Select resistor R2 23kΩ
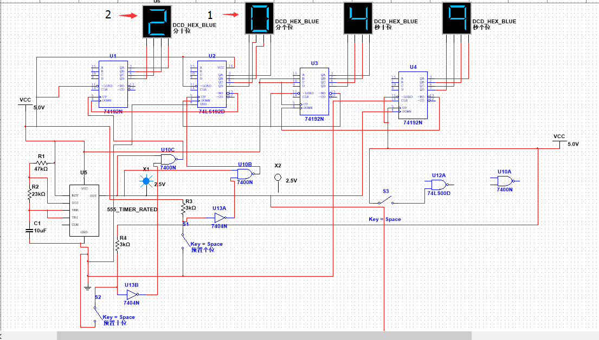Screen dimensions: 599x340 29,193
